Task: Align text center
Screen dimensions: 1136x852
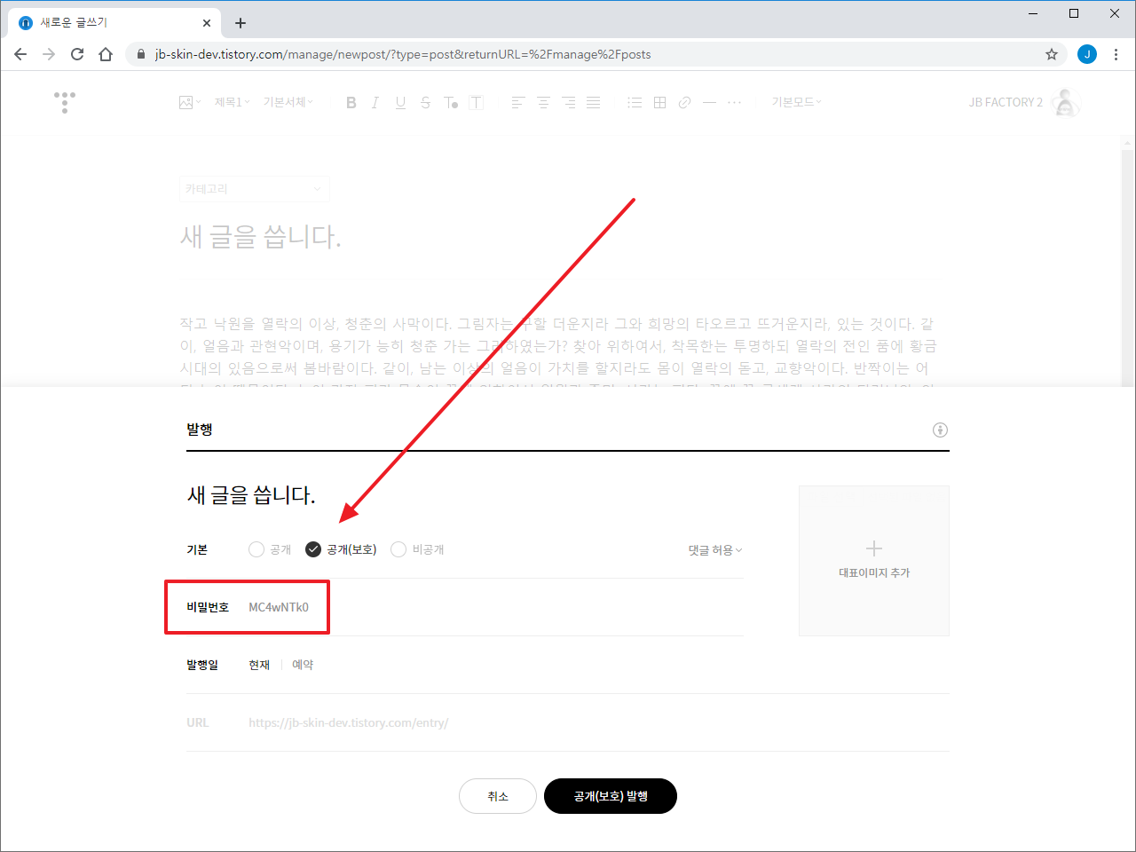Action: (x=543, y=102)
